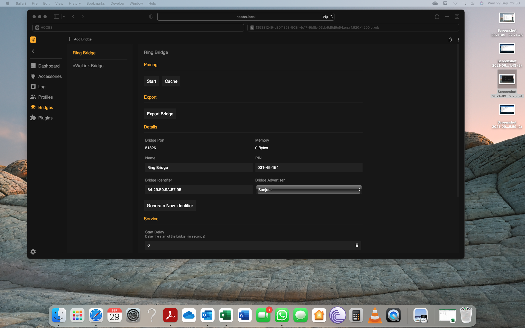Switch to the HOOBS browser tab
This screenshot has width=525, height=328.
(138, 27)
